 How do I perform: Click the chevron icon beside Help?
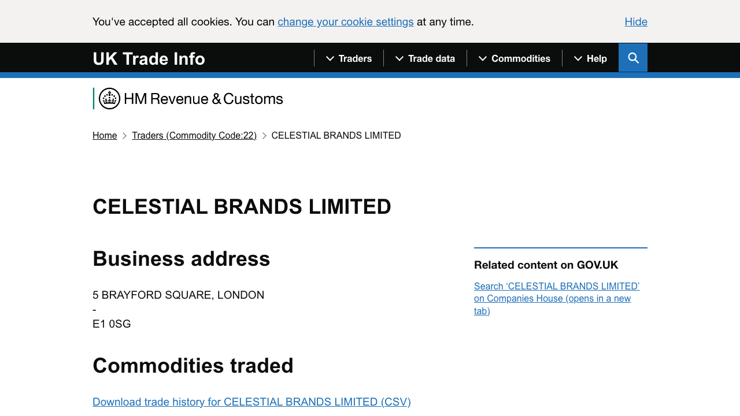click(577, 58)
